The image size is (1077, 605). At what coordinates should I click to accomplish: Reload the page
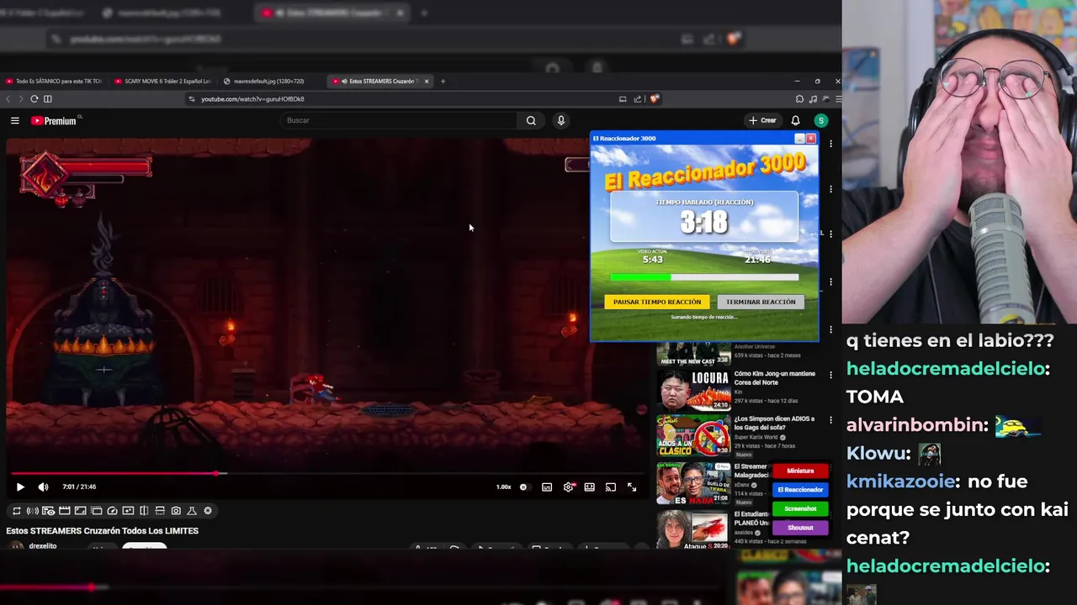coord(34,98)
